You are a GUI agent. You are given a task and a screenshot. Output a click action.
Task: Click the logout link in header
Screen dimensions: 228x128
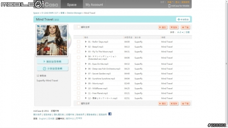coord(177,2)
